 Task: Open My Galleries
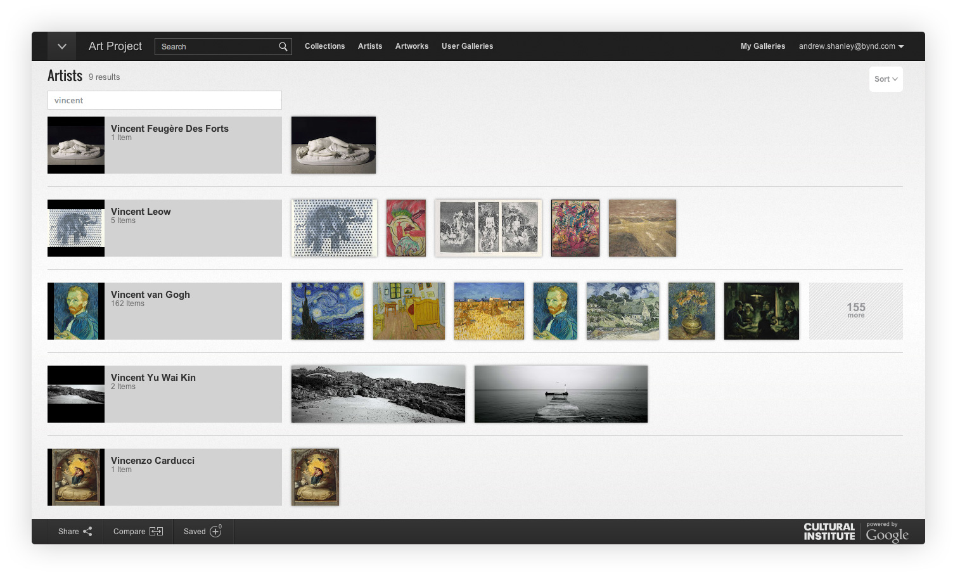[x=763, y=46]
